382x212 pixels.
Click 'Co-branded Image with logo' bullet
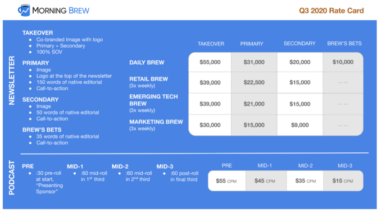(x=69, y=40)
